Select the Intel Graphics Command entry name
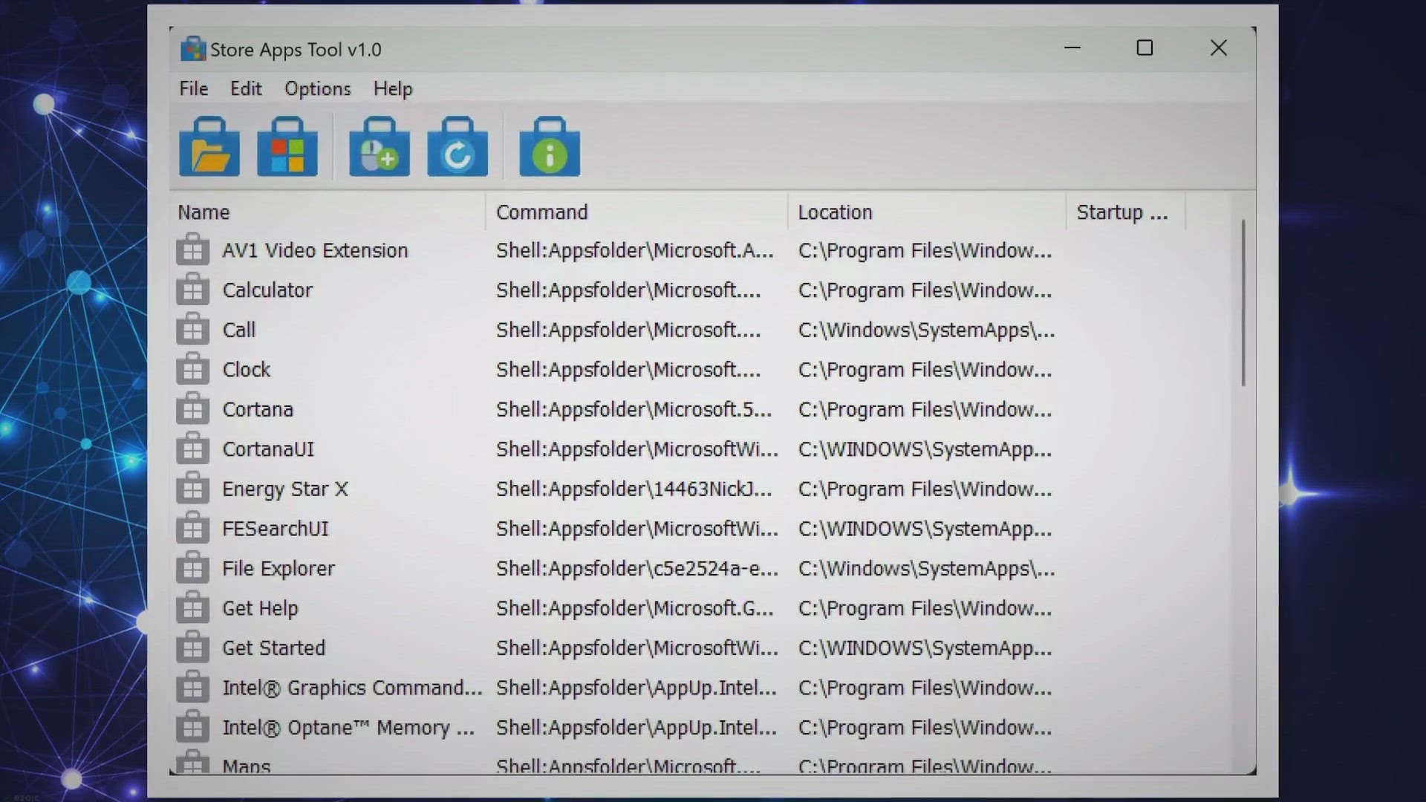The image size is (1426, 802). click(x=352, y=688)
